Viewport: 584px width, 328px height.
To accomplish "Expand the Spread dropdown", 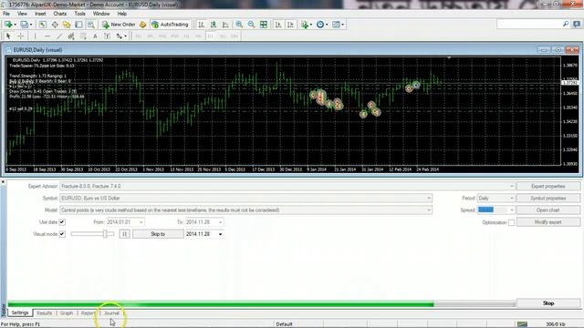I will point(511,210).
